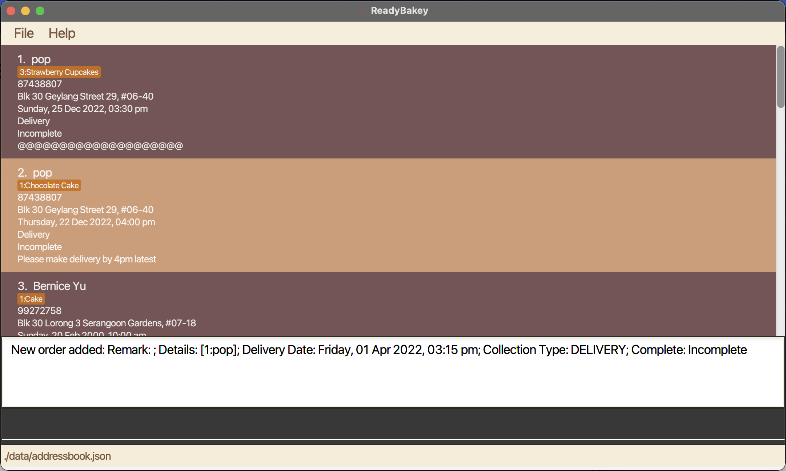
Task: Click the 3:Strawberry Cupcakes tag
Action: (x=59, y=72)
